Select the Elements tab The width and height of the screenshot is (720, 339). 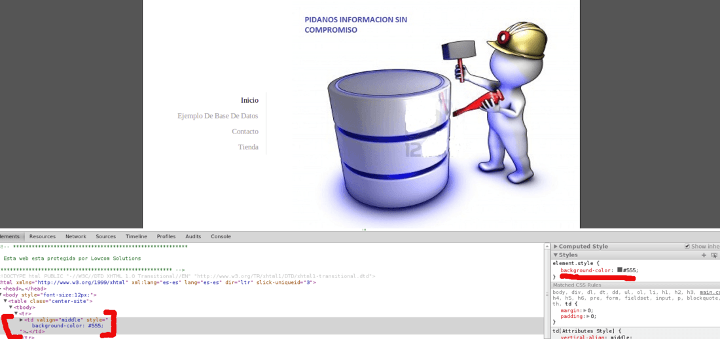(10, 236)
